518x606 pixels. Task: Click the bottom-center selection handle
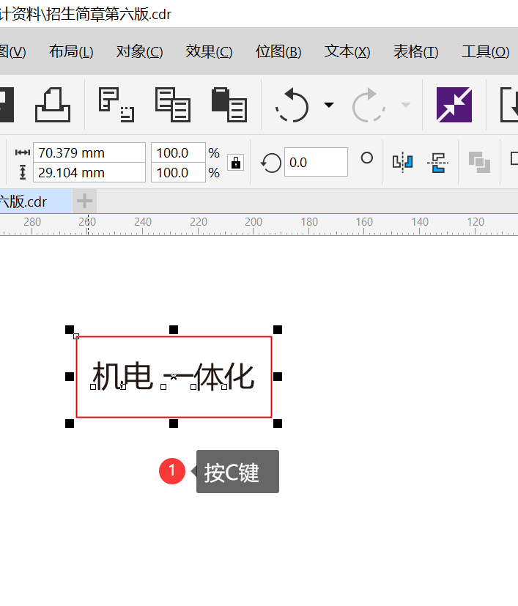tap(174, 424)
